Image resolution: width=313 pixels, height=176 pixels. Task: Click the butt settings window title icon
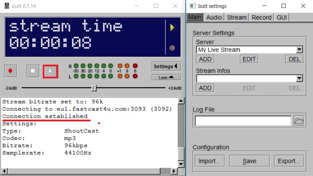point(193,6)
